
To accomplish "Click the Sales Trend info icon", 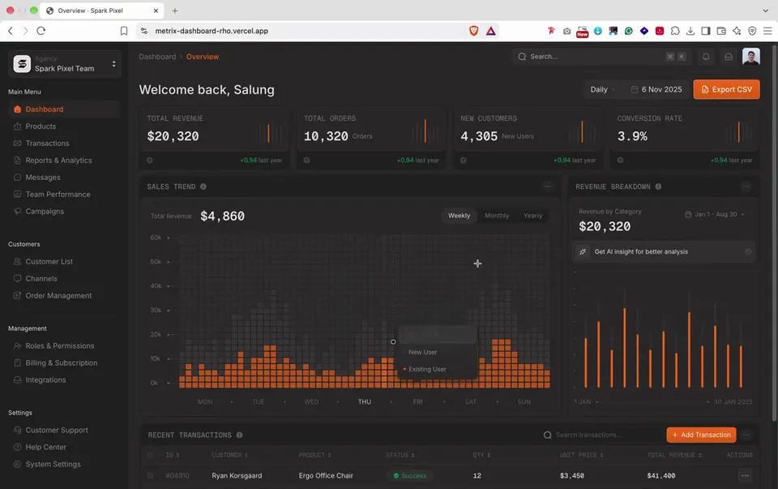I will 203,187.
